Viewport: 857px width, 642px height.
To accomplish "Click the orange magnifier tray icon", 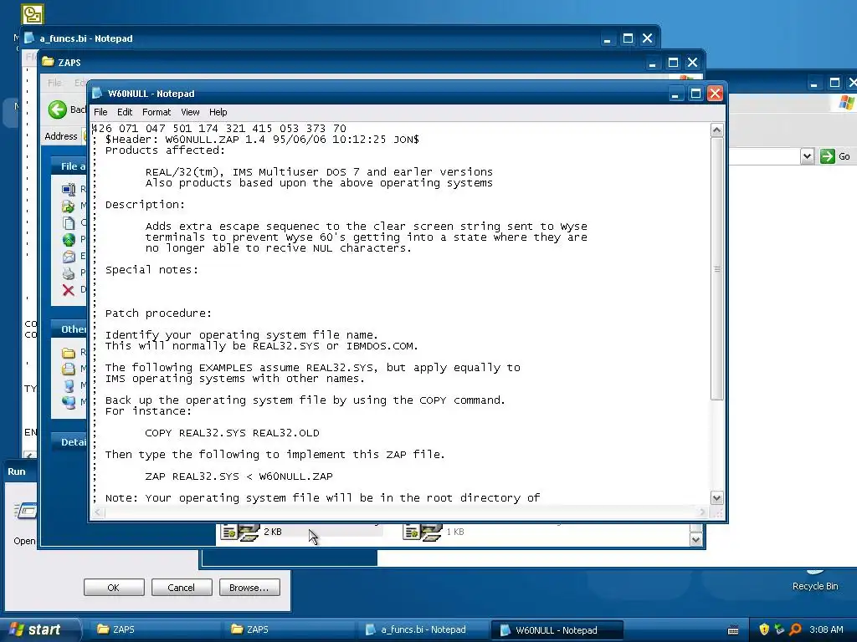I will tap(795, 629).
